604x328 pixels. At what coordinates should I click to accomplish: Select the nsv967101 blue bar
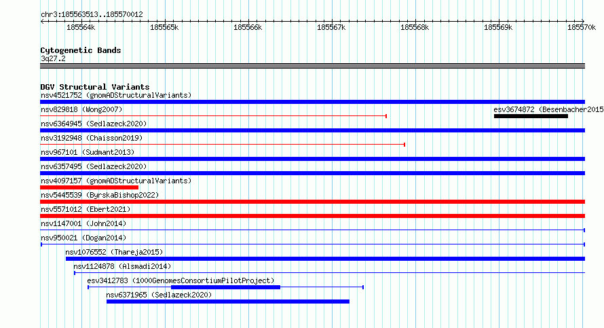coord(312,159)
